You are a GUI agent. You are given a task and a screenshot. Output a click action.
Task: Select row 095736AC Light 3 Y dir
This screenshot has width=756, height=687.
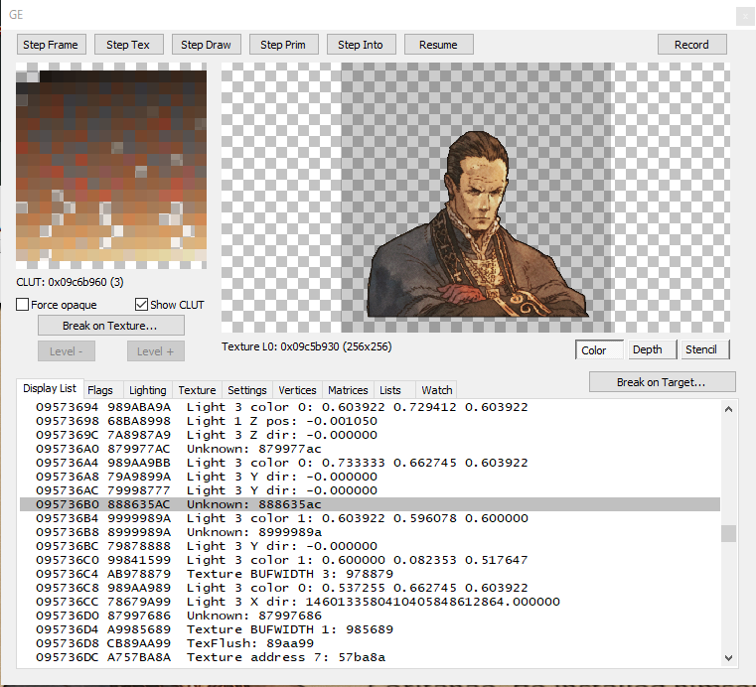[370, 490]
